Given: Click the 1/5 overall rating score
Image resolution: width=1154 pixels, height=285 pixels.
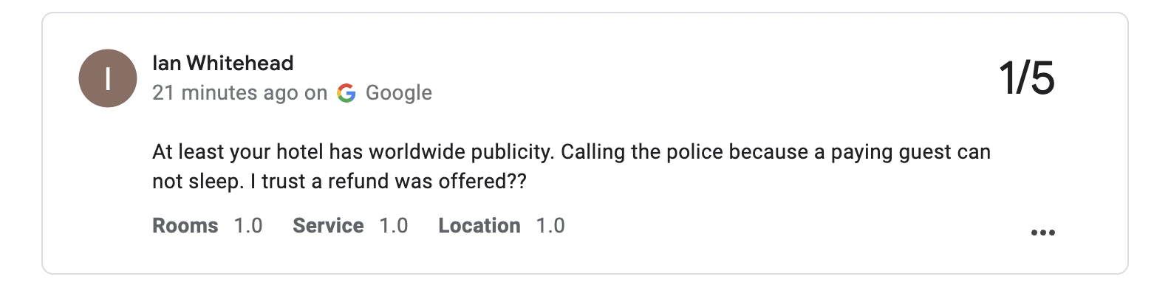Looking at the screenshot, I should click(1027, 78).
